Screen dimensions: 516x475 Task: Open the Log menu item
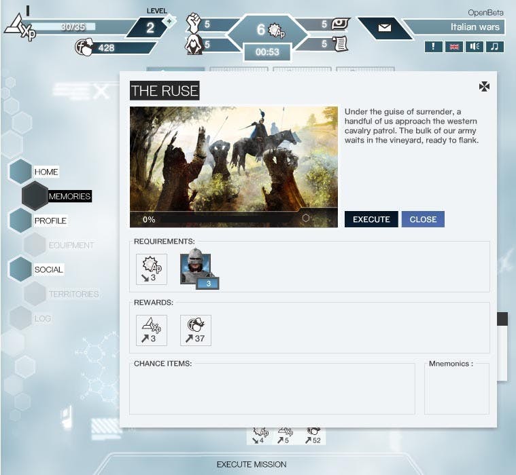pos(42,319)
